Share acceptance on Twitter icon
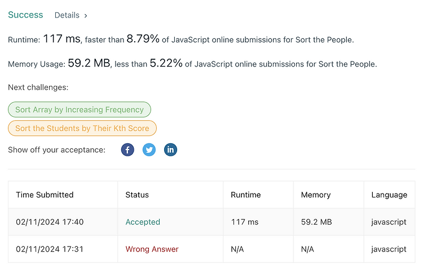This screenshot has width=423, height=277. pos(149,150)
